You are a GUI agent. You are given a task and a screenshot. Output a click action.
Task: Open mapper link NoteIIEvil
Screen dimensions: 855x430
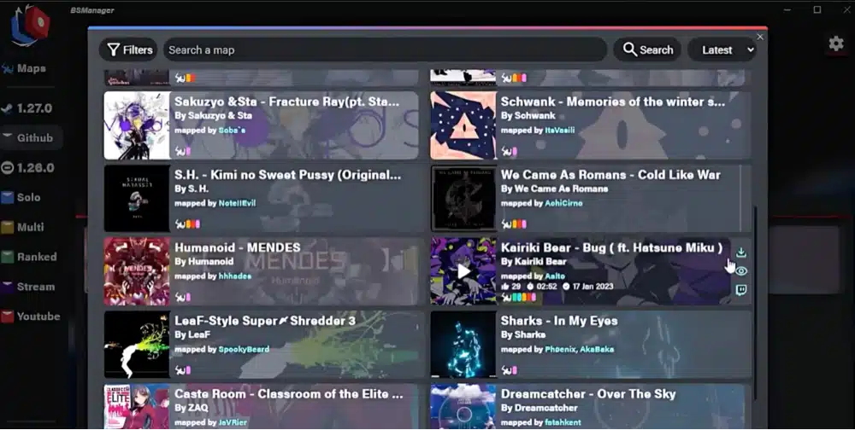tap(237, 203)
